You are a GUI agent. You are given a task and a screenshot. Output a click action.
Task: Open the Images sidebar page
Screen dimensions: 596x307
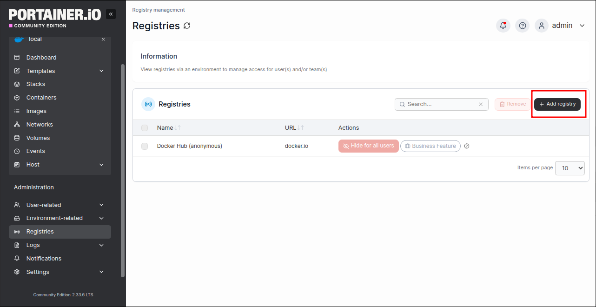point(36,111)
